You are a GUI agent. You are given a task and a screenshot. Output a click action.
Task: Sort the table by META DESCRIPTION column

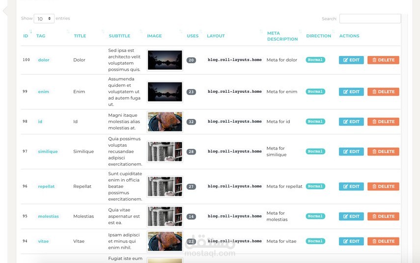point(282,36)
